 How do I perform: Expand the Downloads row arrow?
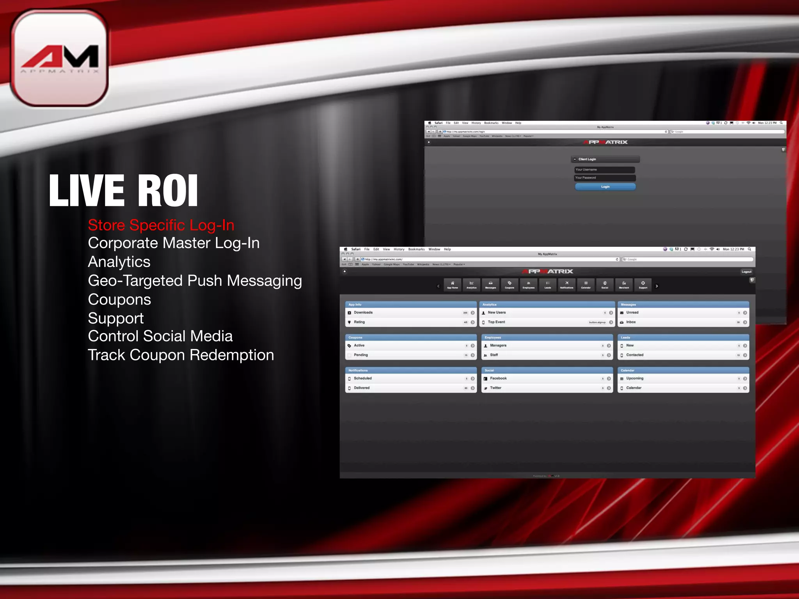(x=472, y=313)
